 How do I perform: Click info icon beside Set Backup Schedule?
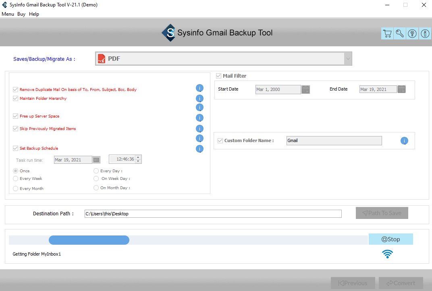(199, 149)
